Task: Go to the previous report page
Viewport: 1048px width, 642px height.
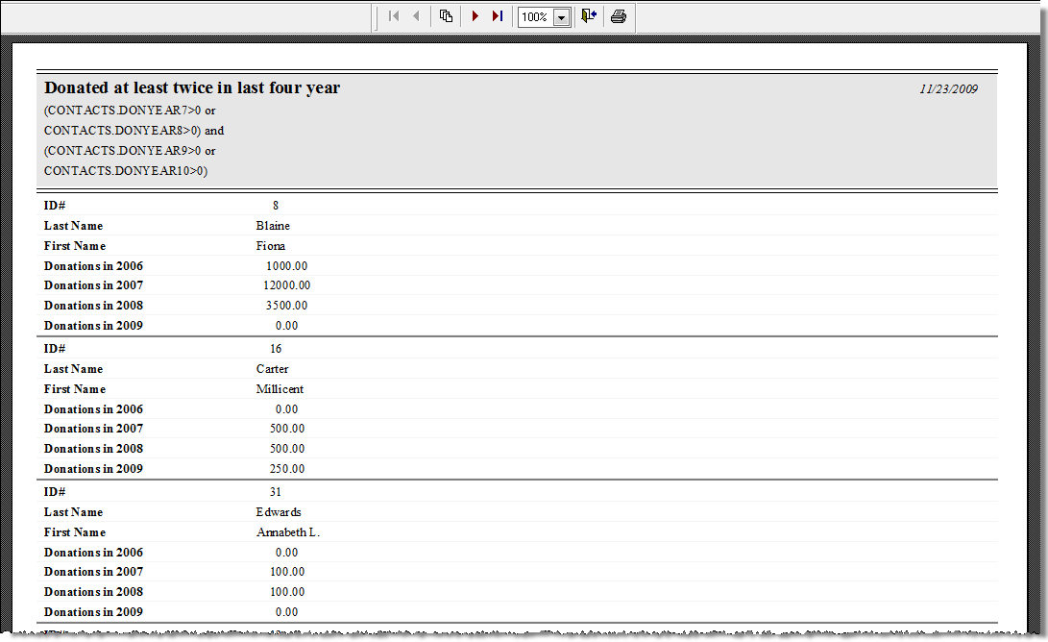Action: [414, 16]
